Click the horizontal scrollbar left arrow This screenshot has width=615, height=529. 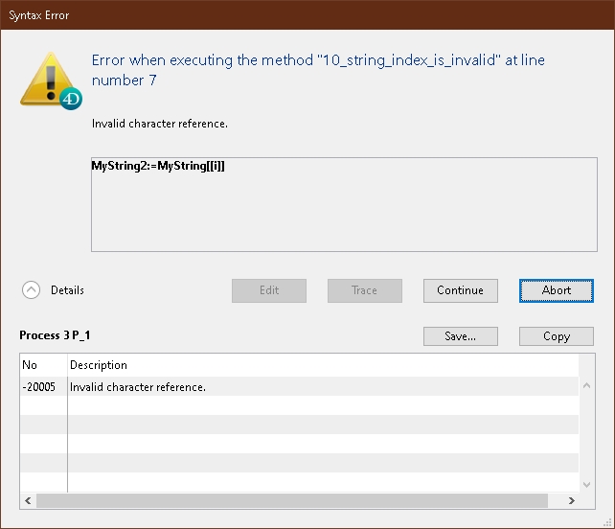[27, 500]
